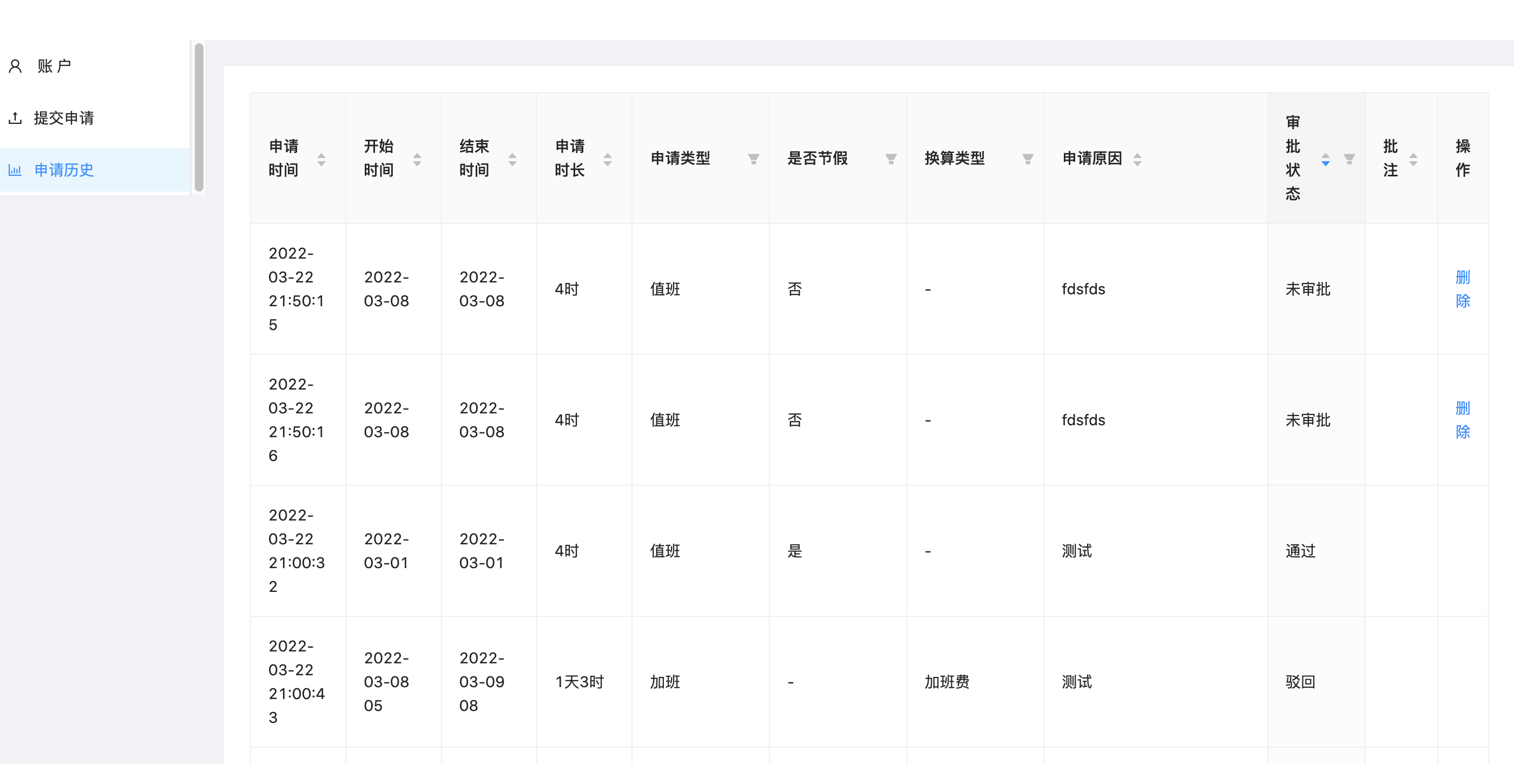The height and width of the screenshot is (764, 1514).
Task: Sort by 申请原因 using sorter arrows
Action: click(x=1137, y=159)
